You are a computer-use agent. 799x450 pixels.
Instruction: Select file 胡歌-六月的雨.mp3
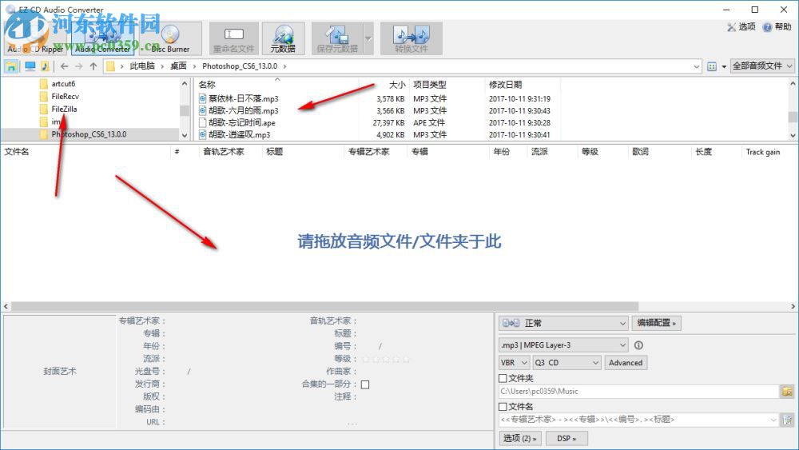244,110
